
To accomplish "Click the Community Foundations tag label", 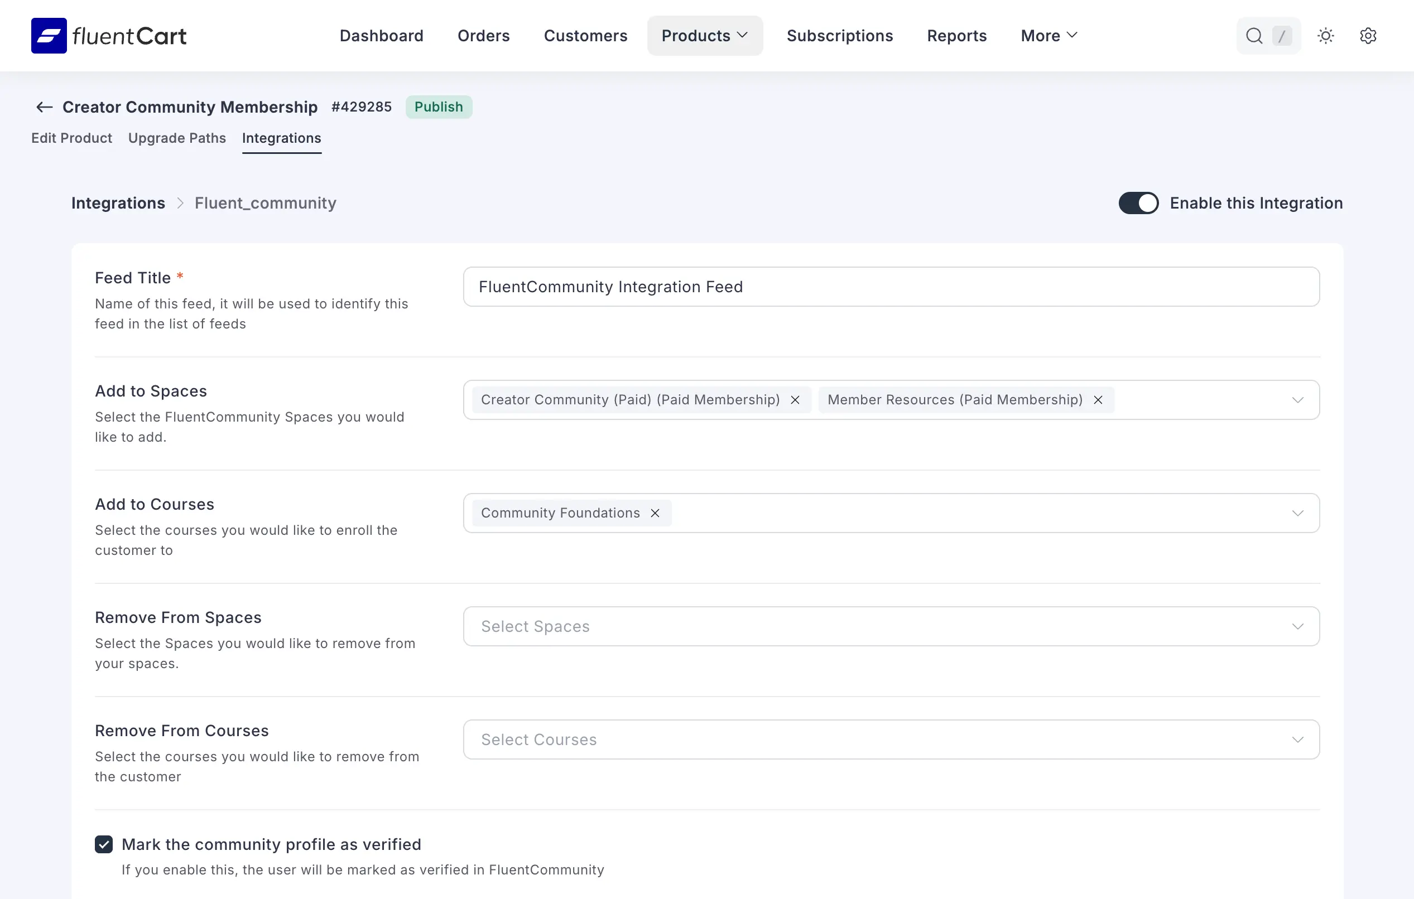I will (x=560, y=514).
